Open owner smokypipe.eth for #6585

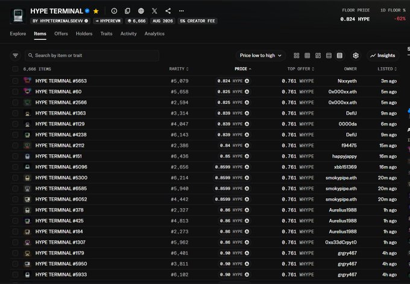tap(341, 189)
